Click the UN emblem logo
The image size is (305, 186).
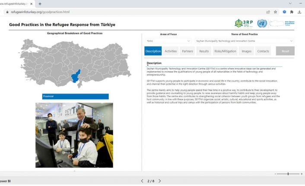pos(262,23)
